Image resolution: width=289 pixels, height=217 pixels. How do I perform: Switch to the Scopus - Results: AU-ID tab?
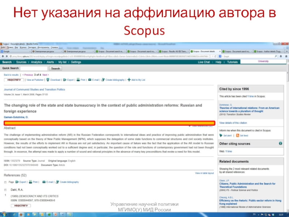(174, 51)
